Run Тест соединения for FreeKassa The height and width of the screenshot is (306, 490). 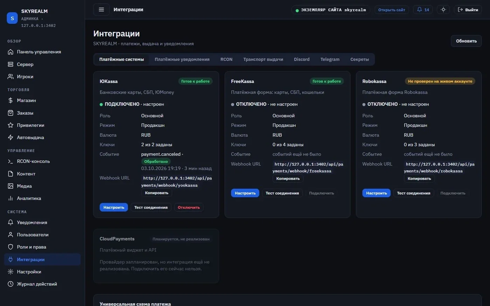(x=282, y=193)
